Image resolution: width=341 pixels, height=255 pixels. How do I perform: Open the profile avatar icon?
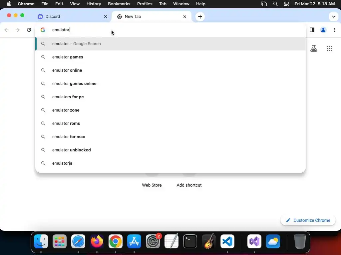click(323, 30)
